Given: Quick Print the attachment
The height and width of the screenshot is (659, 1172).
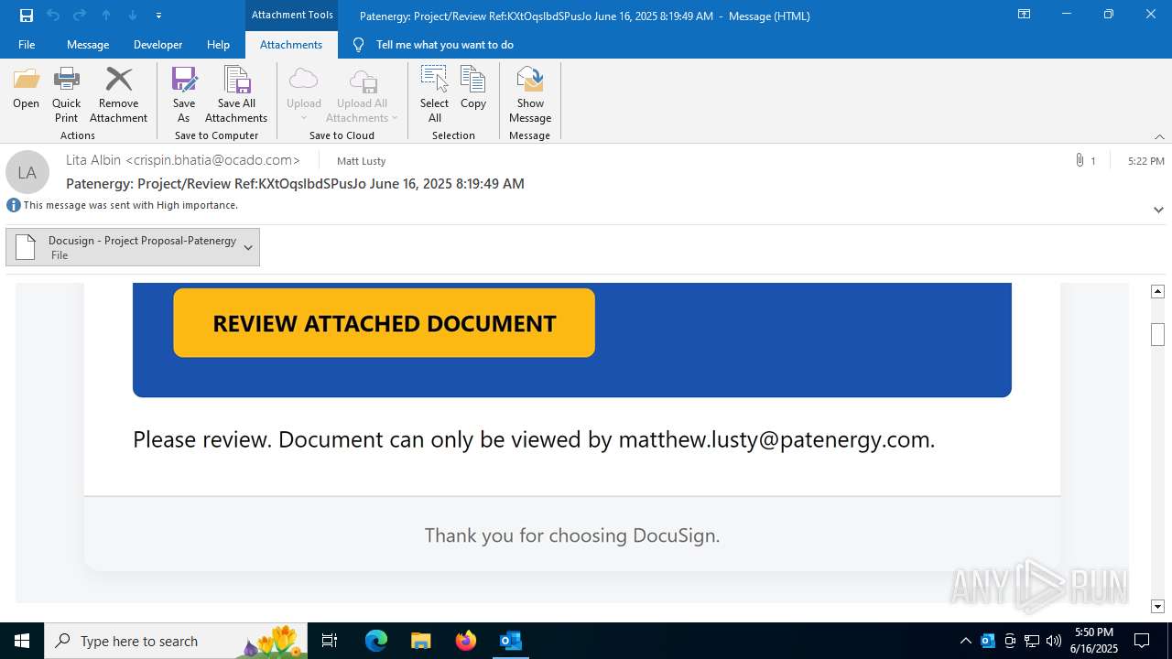Looking at the screenshot, I should [66, 94].
